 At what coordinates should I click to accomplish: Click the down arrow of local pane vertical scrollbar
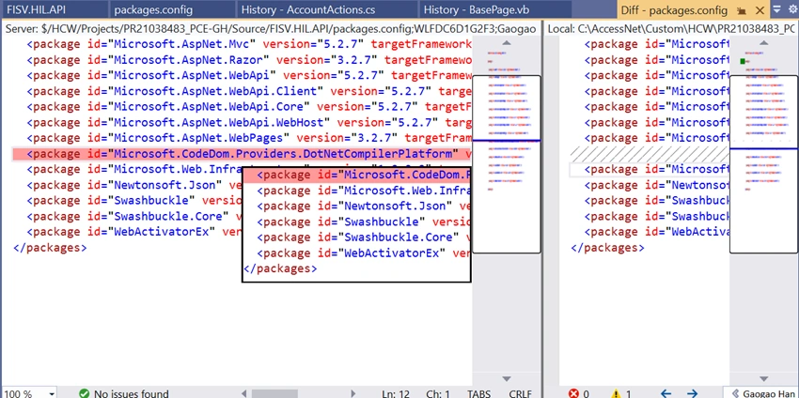click(763, 378)
